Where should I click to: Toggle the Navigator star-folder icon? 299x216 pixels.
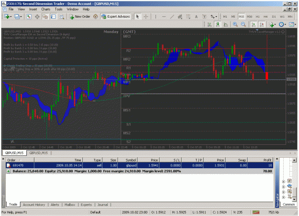point(45,17)
